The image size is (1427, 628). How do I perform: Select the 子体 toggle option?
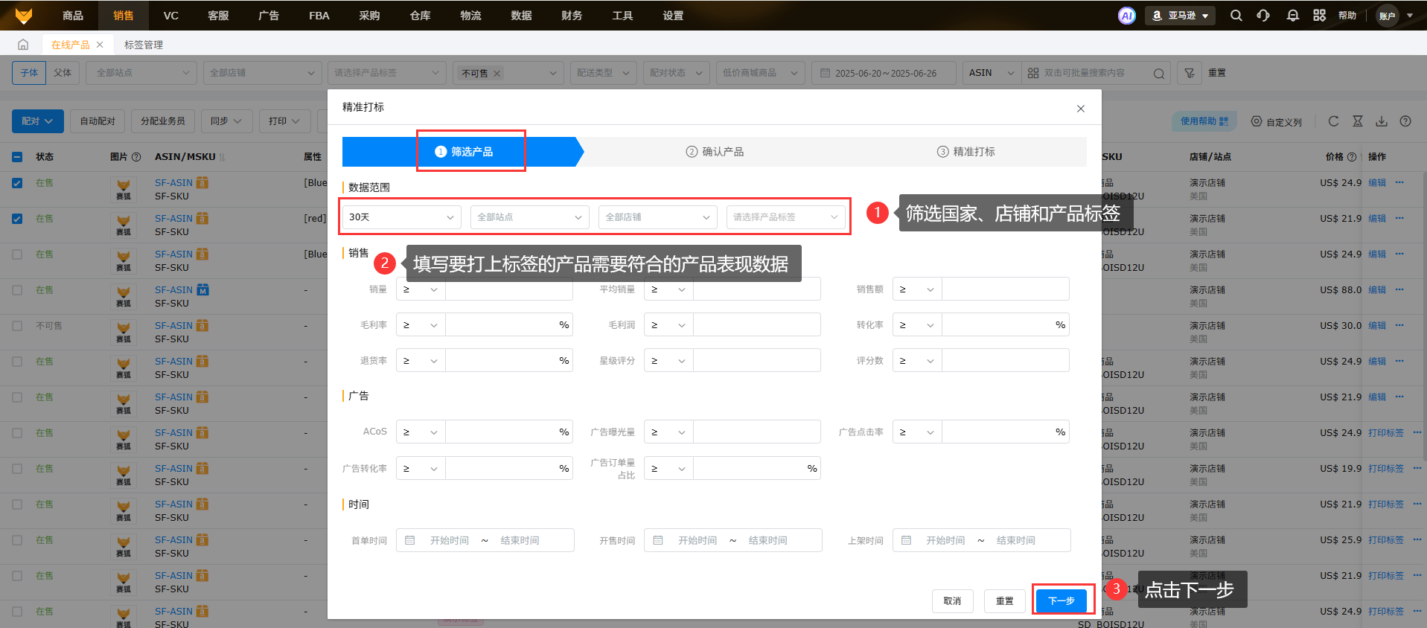[x=29, y=73]
